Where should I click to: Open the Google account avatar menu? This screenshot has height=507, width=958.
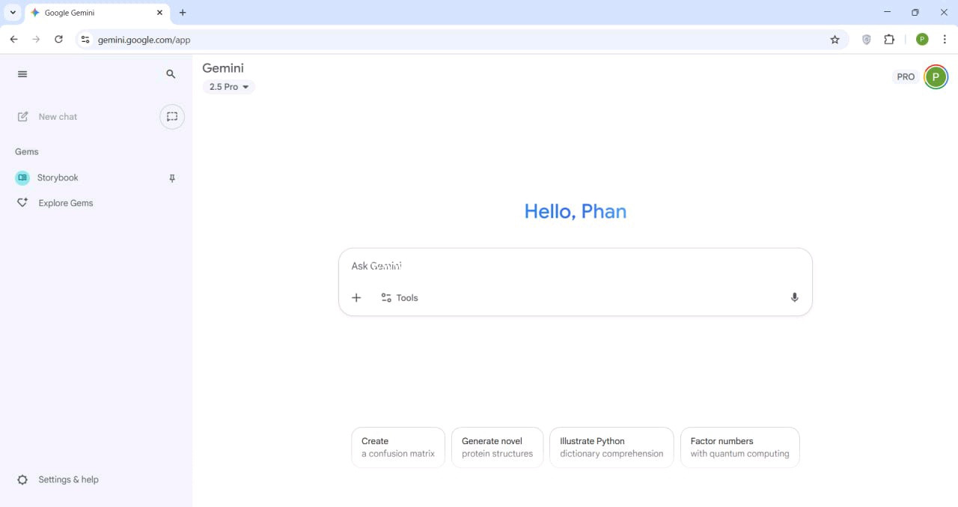(936, 76)
